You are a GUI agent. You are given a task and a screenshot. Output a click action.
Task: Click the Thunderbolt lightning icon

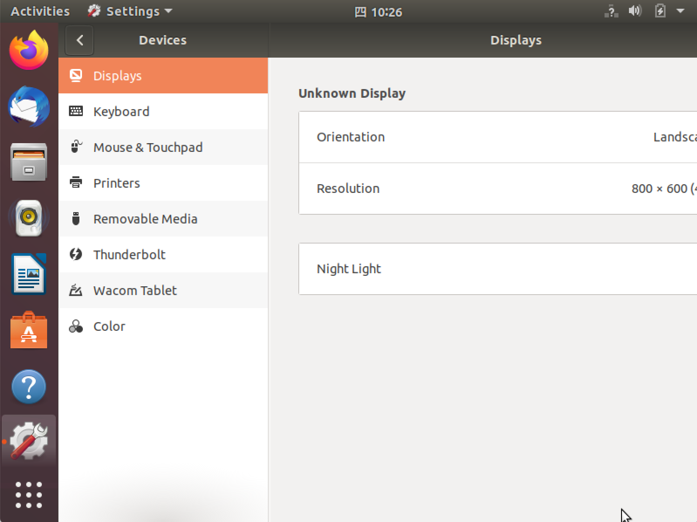pos(76,254)
